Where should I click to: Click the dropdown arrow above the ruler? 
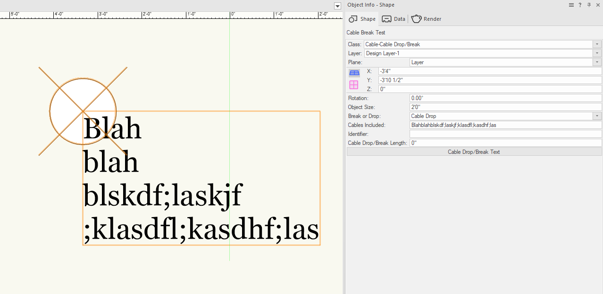337,6
